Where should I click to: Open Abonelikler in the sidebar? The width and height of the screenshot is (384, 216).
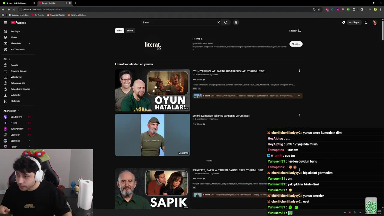(16, 43)
